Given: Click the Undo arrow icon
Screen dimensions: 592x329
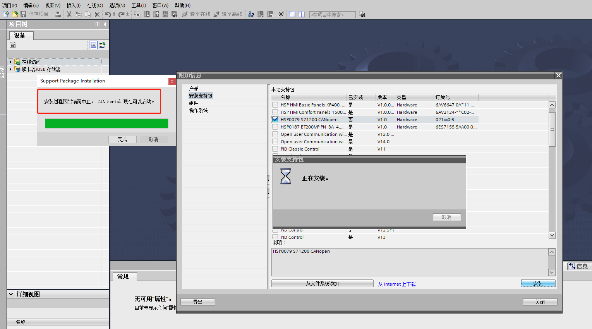Looking at the screenshot, I should point(108,14).
